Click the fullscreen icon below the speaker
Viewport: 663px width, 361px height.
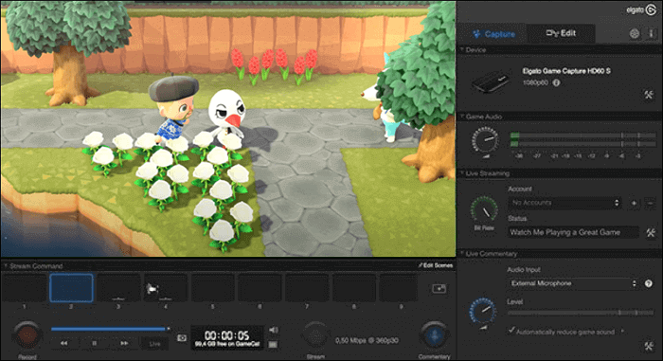273,345
